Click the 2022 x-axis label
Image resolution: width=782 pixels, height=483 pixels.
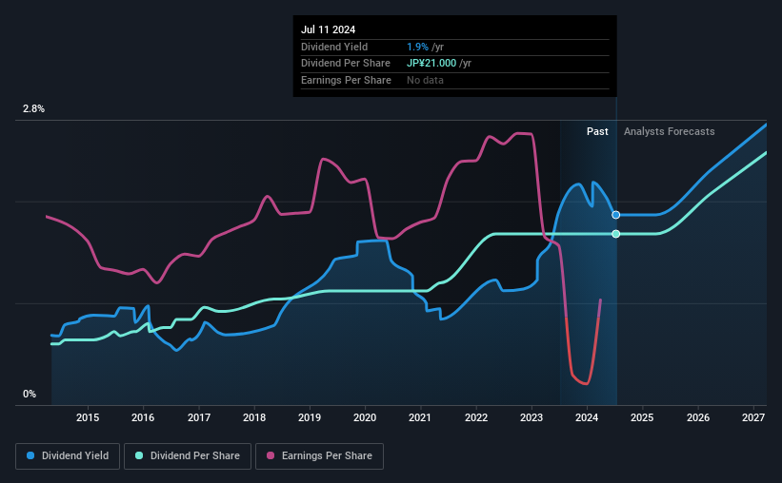click(476, 417)
